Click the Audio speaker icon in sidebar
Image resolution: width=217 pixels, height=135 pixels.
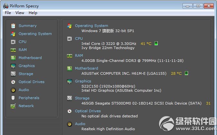[x=13, y=90]
